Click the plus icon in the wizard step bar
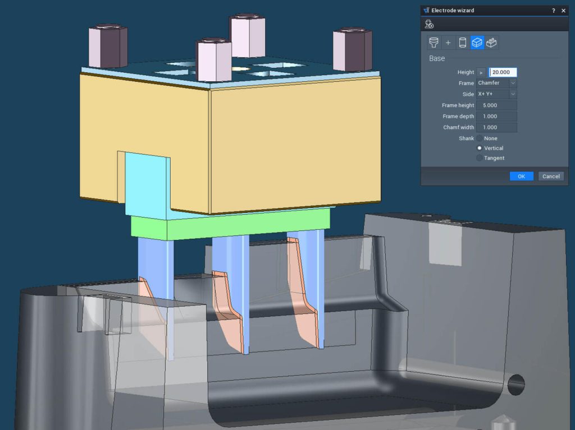 (448, 43)
